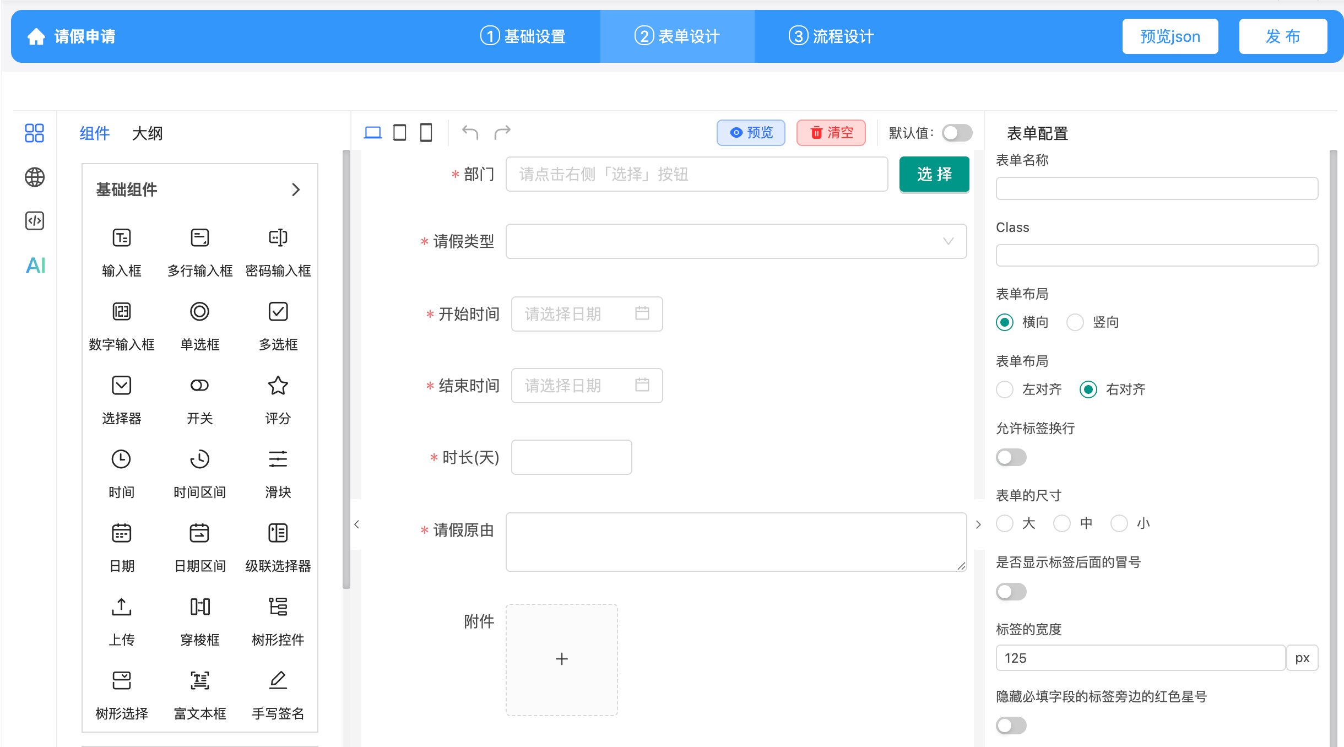Click the 附件 upload plus box
The image size is (1344, 747).
pyautogui.click(x=562, y=659)
